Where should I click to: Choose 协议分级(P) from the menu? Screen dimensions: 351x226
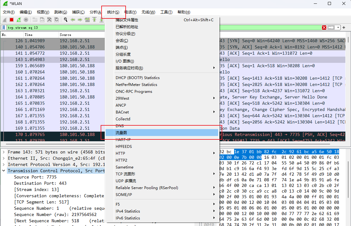[x=162, y=34]
